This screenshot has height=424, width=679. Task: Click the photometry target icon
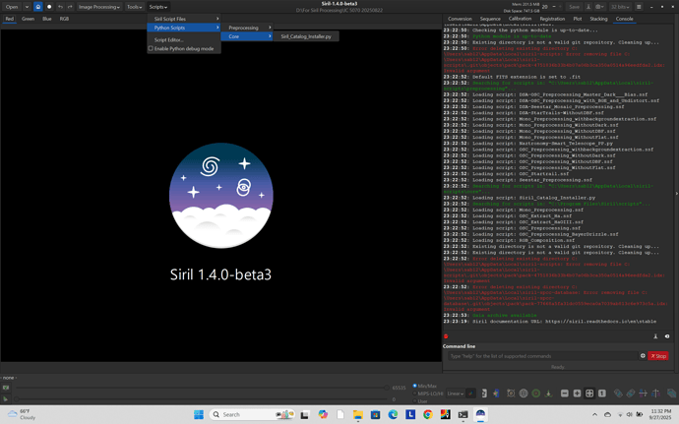click(x=511, y=394)
